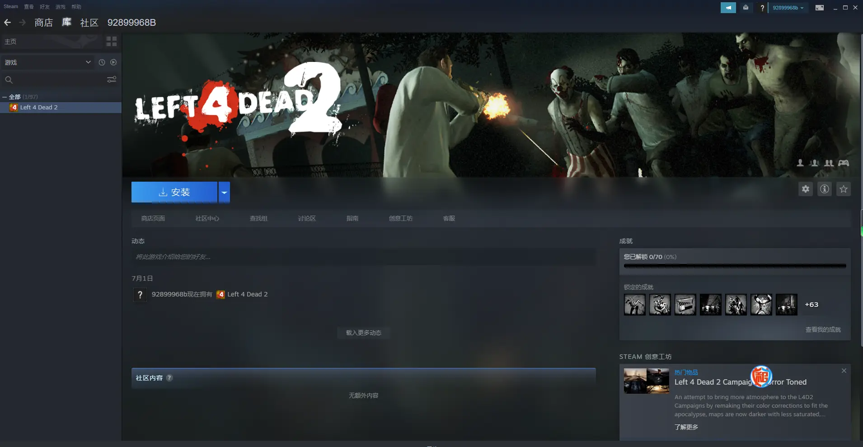Click the activity share input field

(x=363, y=257)
